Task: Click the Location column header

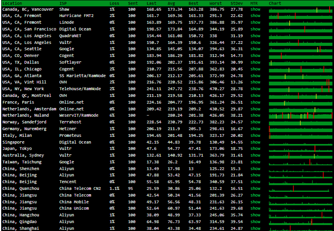Action: 12,4
